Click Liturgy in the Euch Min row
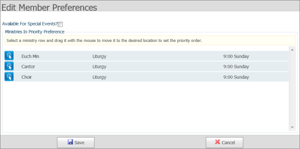 coord(99,57)
